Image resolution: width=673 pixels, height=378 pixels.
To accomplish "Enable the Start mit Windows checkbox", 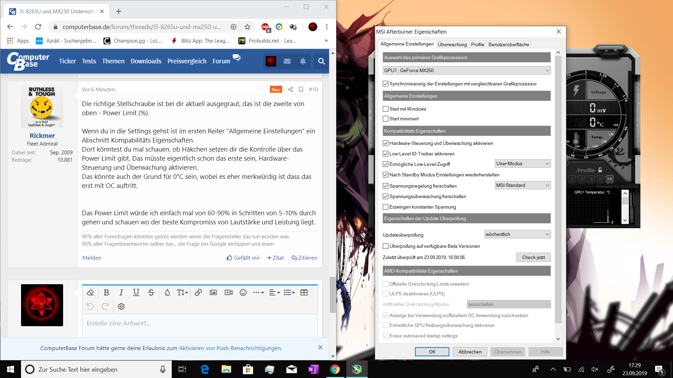I will [x=386, y=109].
